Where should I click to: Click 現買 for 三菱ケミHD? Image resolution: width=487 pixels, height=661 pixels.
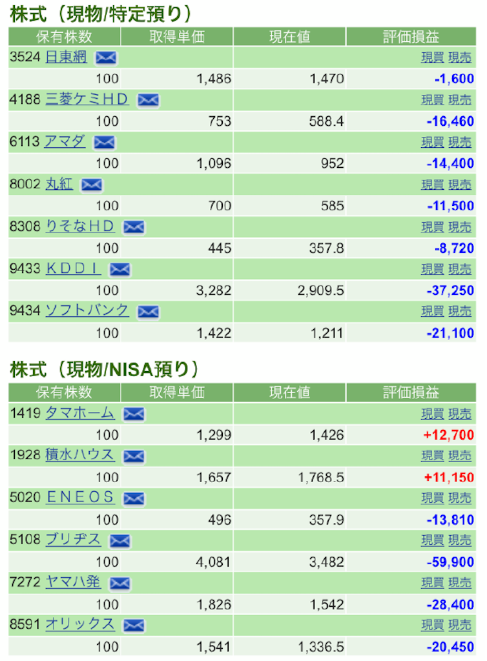click(432, 100)
